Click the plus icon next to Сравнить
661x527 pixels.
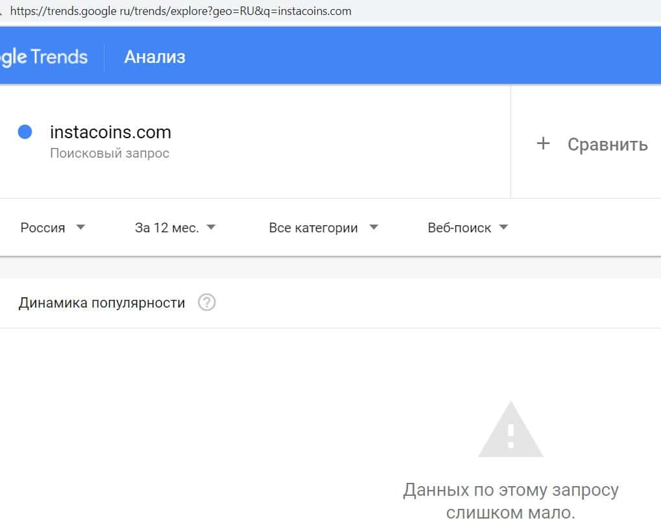543,143
